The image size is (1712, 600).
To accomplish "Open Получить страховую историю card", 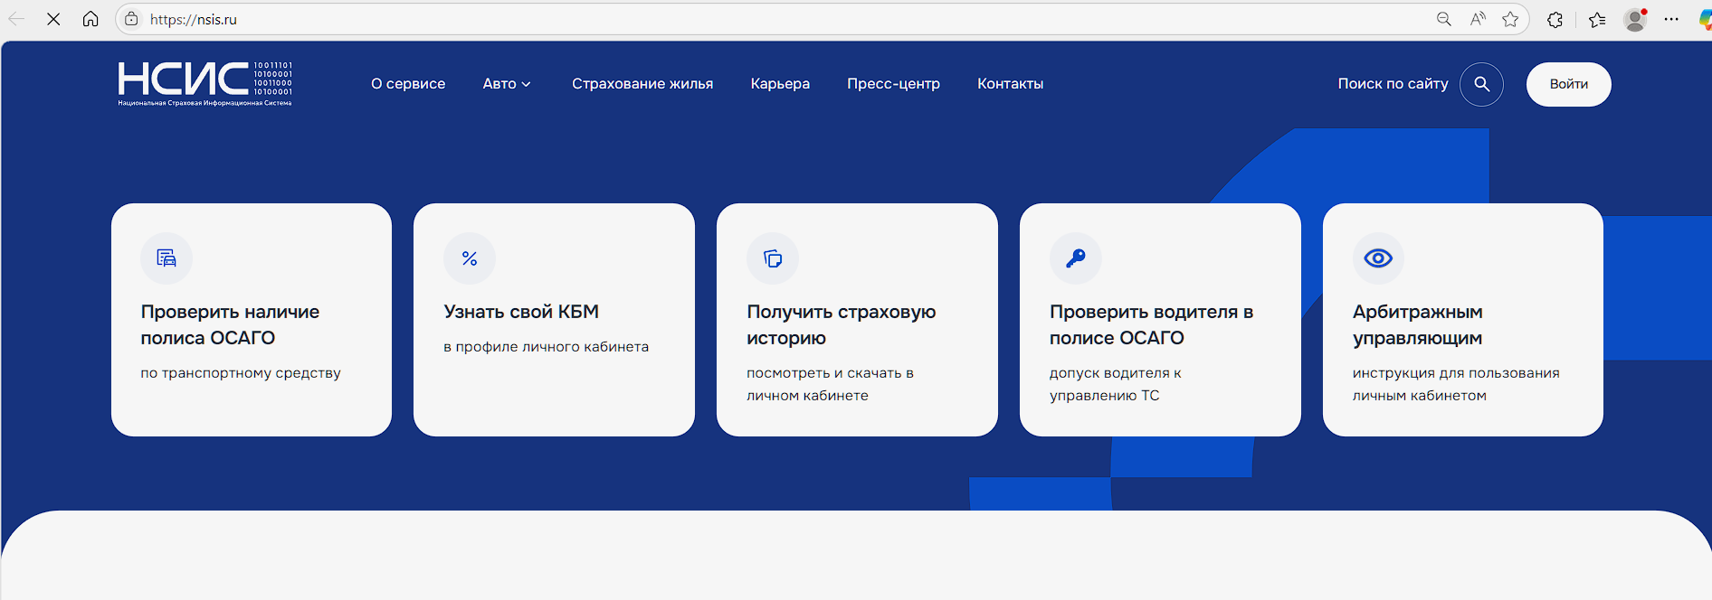I will click(857, 320).
